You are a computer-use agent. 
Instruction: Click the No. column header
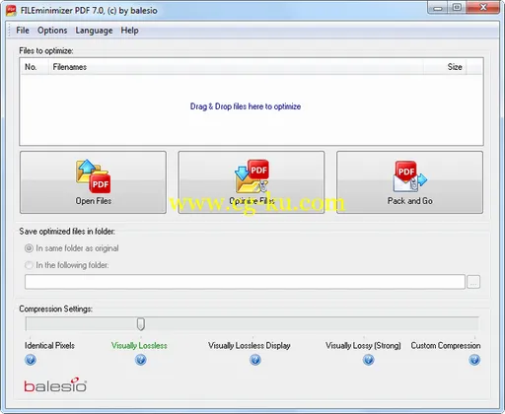(36, 67)
